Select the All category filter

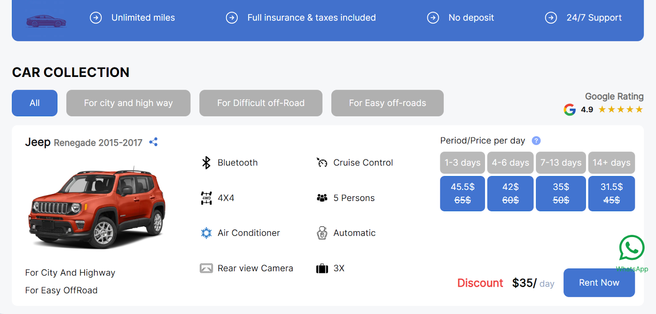pos(34,103)
